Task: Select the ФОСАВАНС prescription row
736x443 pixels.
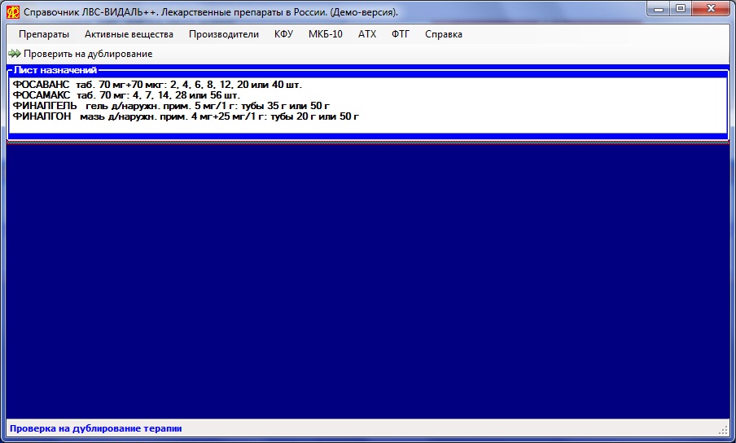Action: point(157,85)
